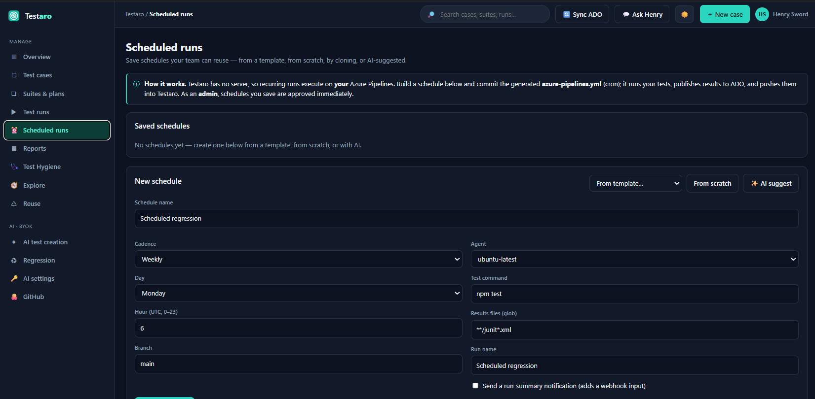Viewport: 815px width, 399px height.
Task: Click the HS user avatar
Action: [x=762, y=14]
